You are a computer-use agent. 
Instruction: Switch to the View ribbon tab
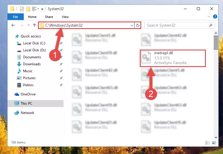(65, 17)
